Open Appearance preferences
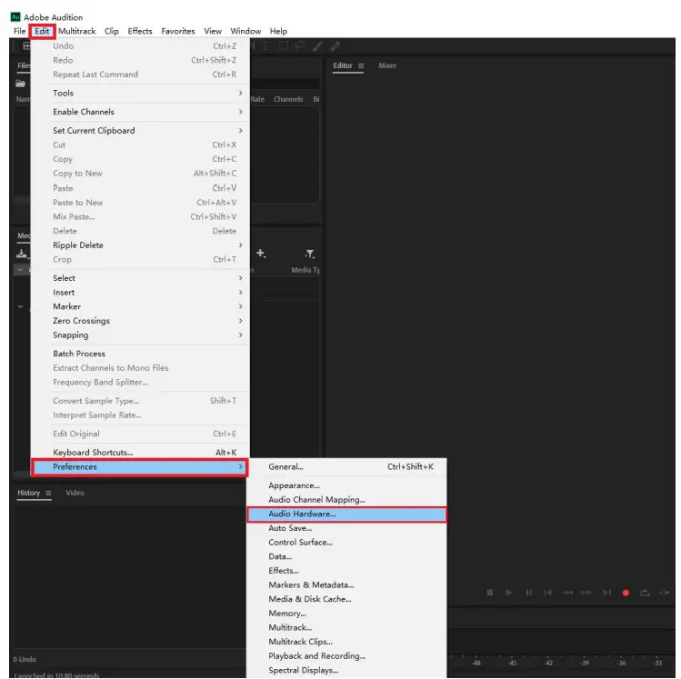The height and width of the screenshot is (679, 681). (346, 485)
